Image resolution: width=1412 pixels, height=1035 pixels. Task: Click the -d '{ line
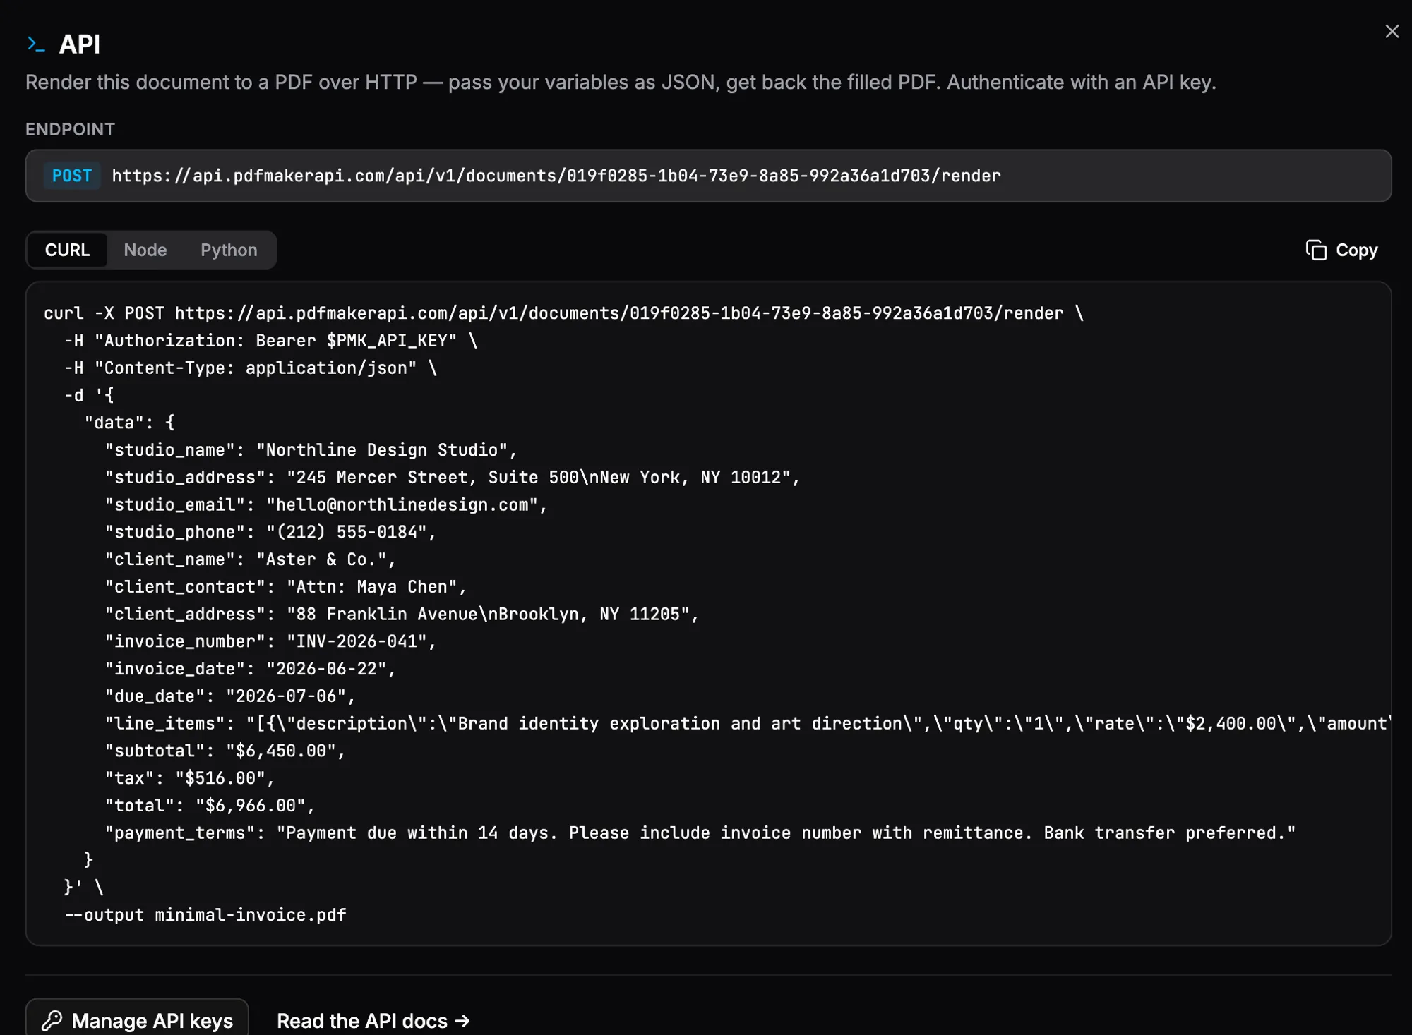point(89,395)
